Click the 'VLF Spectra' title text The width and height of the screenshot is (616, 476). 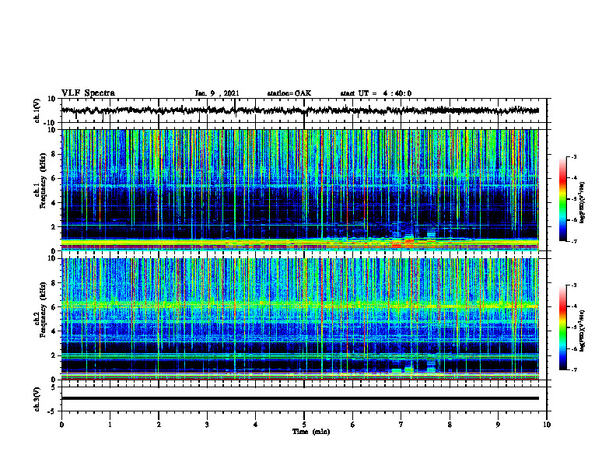point(88,93)
